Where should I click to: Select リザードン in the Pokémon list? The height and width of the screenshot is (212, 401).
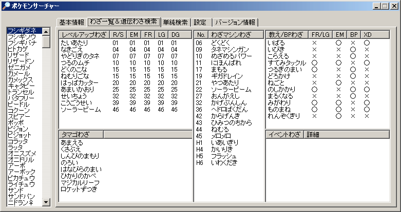(x=21, y=61)
